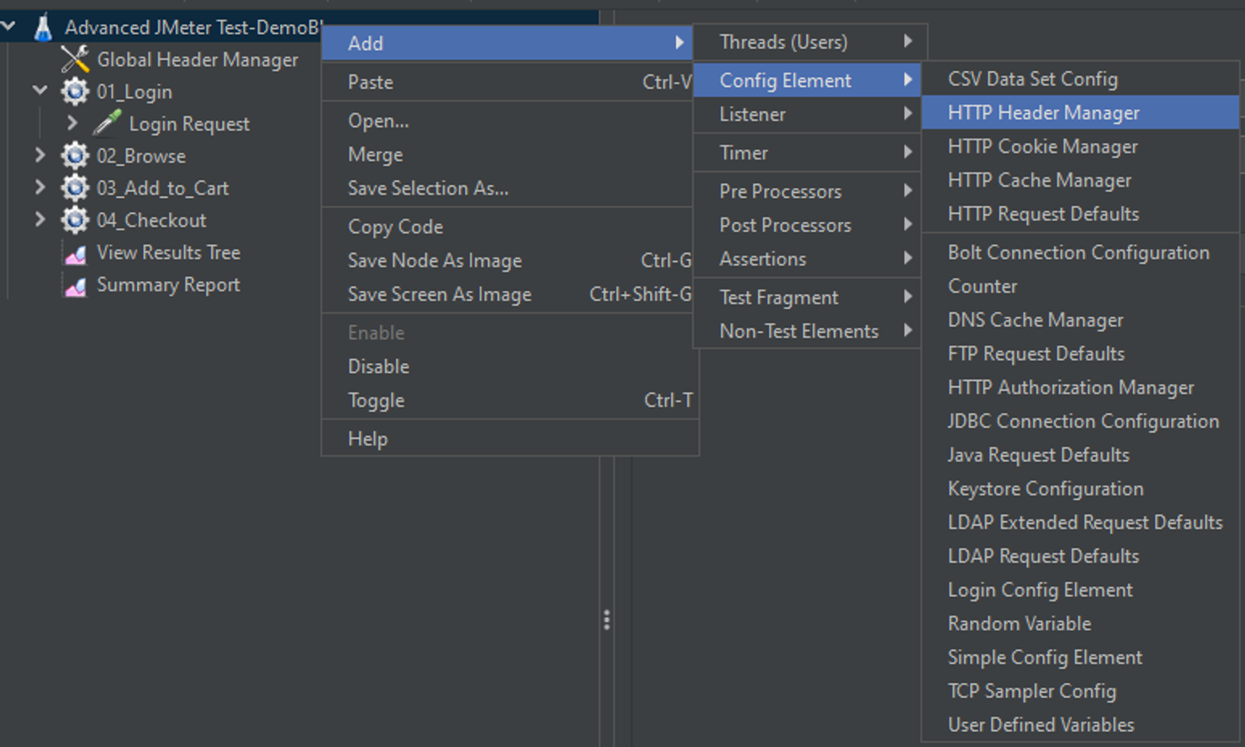Expand the 04_Checkout thread group
Viewport: 1245px width, 747px height.
click(40, 219)
